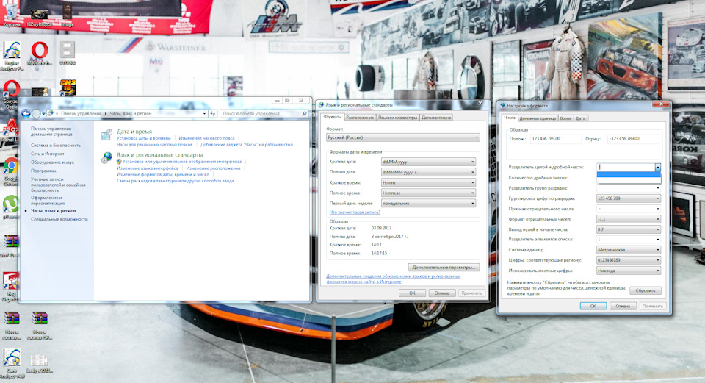Viewport: 705px width, 383px height.
Task: Select the Форматы tab
Action: click(x=333, y=117)
